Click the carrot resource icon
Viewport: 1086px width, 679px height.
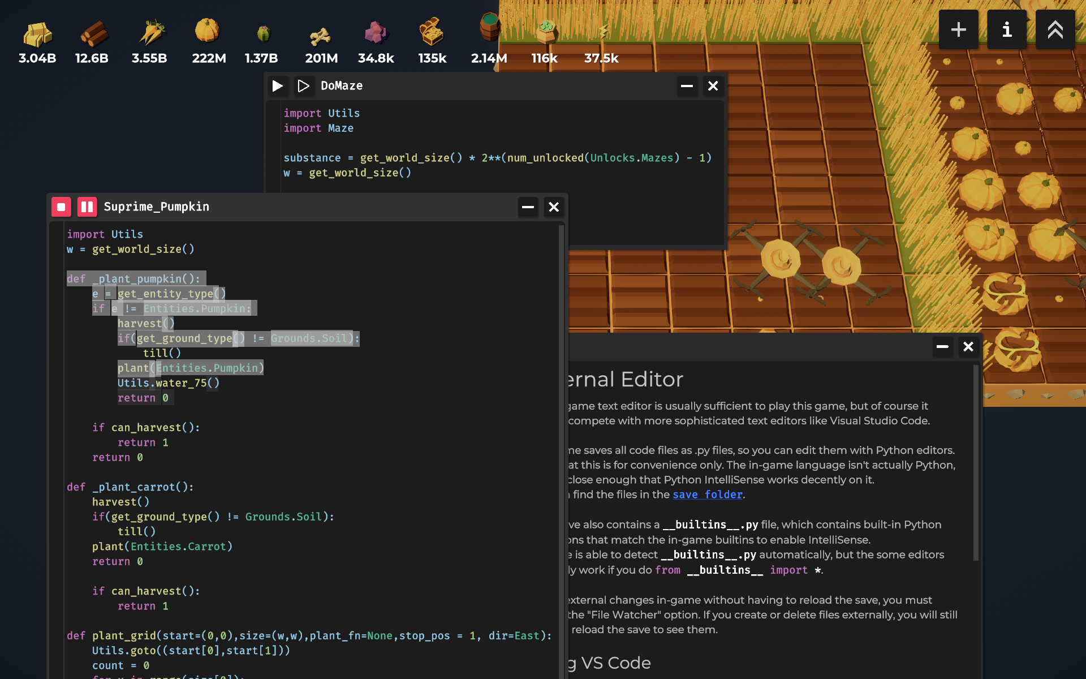click(x=151, y=33)
